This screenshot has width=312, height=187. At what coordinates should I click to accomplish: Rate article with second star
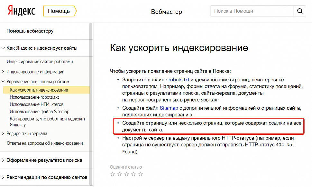pos(120,174)
